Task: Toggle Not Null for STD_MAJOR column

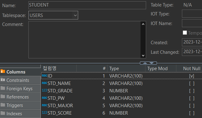Action: 191,106
